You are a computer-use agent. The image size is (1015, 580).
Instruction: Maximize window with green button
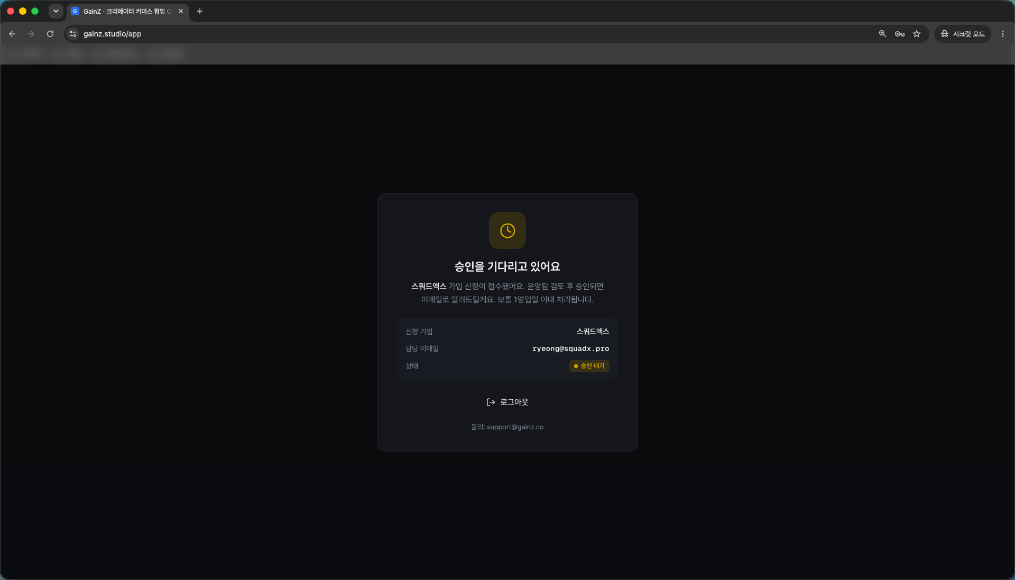pyautogui.click(x=35, y=11)
